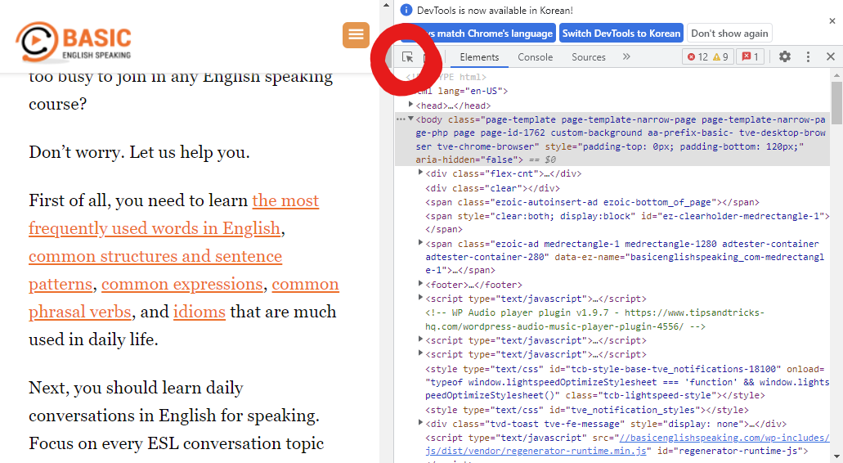Open the 'common expressions' link
The image size is (843, 463).
coord(182,284)
